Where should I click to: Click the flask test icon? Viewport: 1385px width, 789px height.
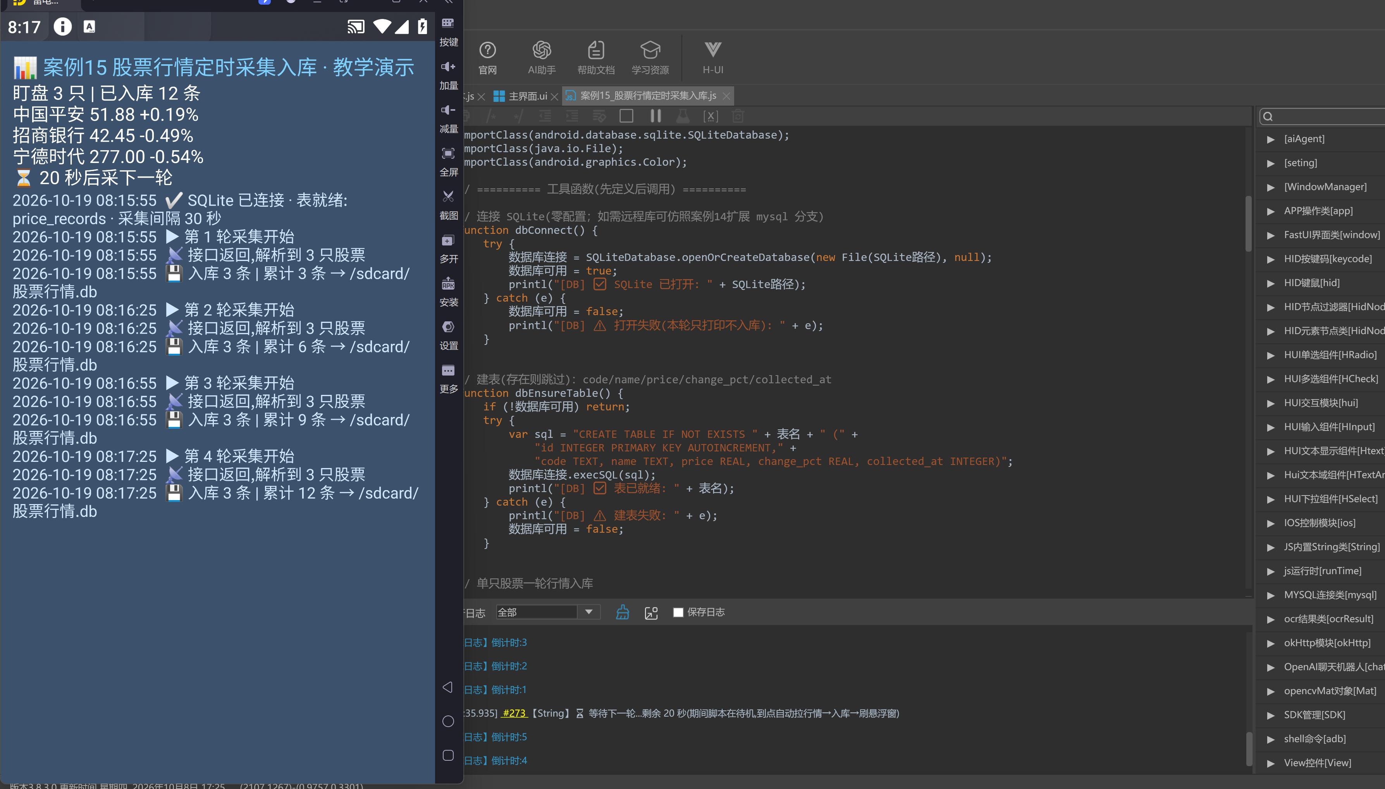(683, 115)
